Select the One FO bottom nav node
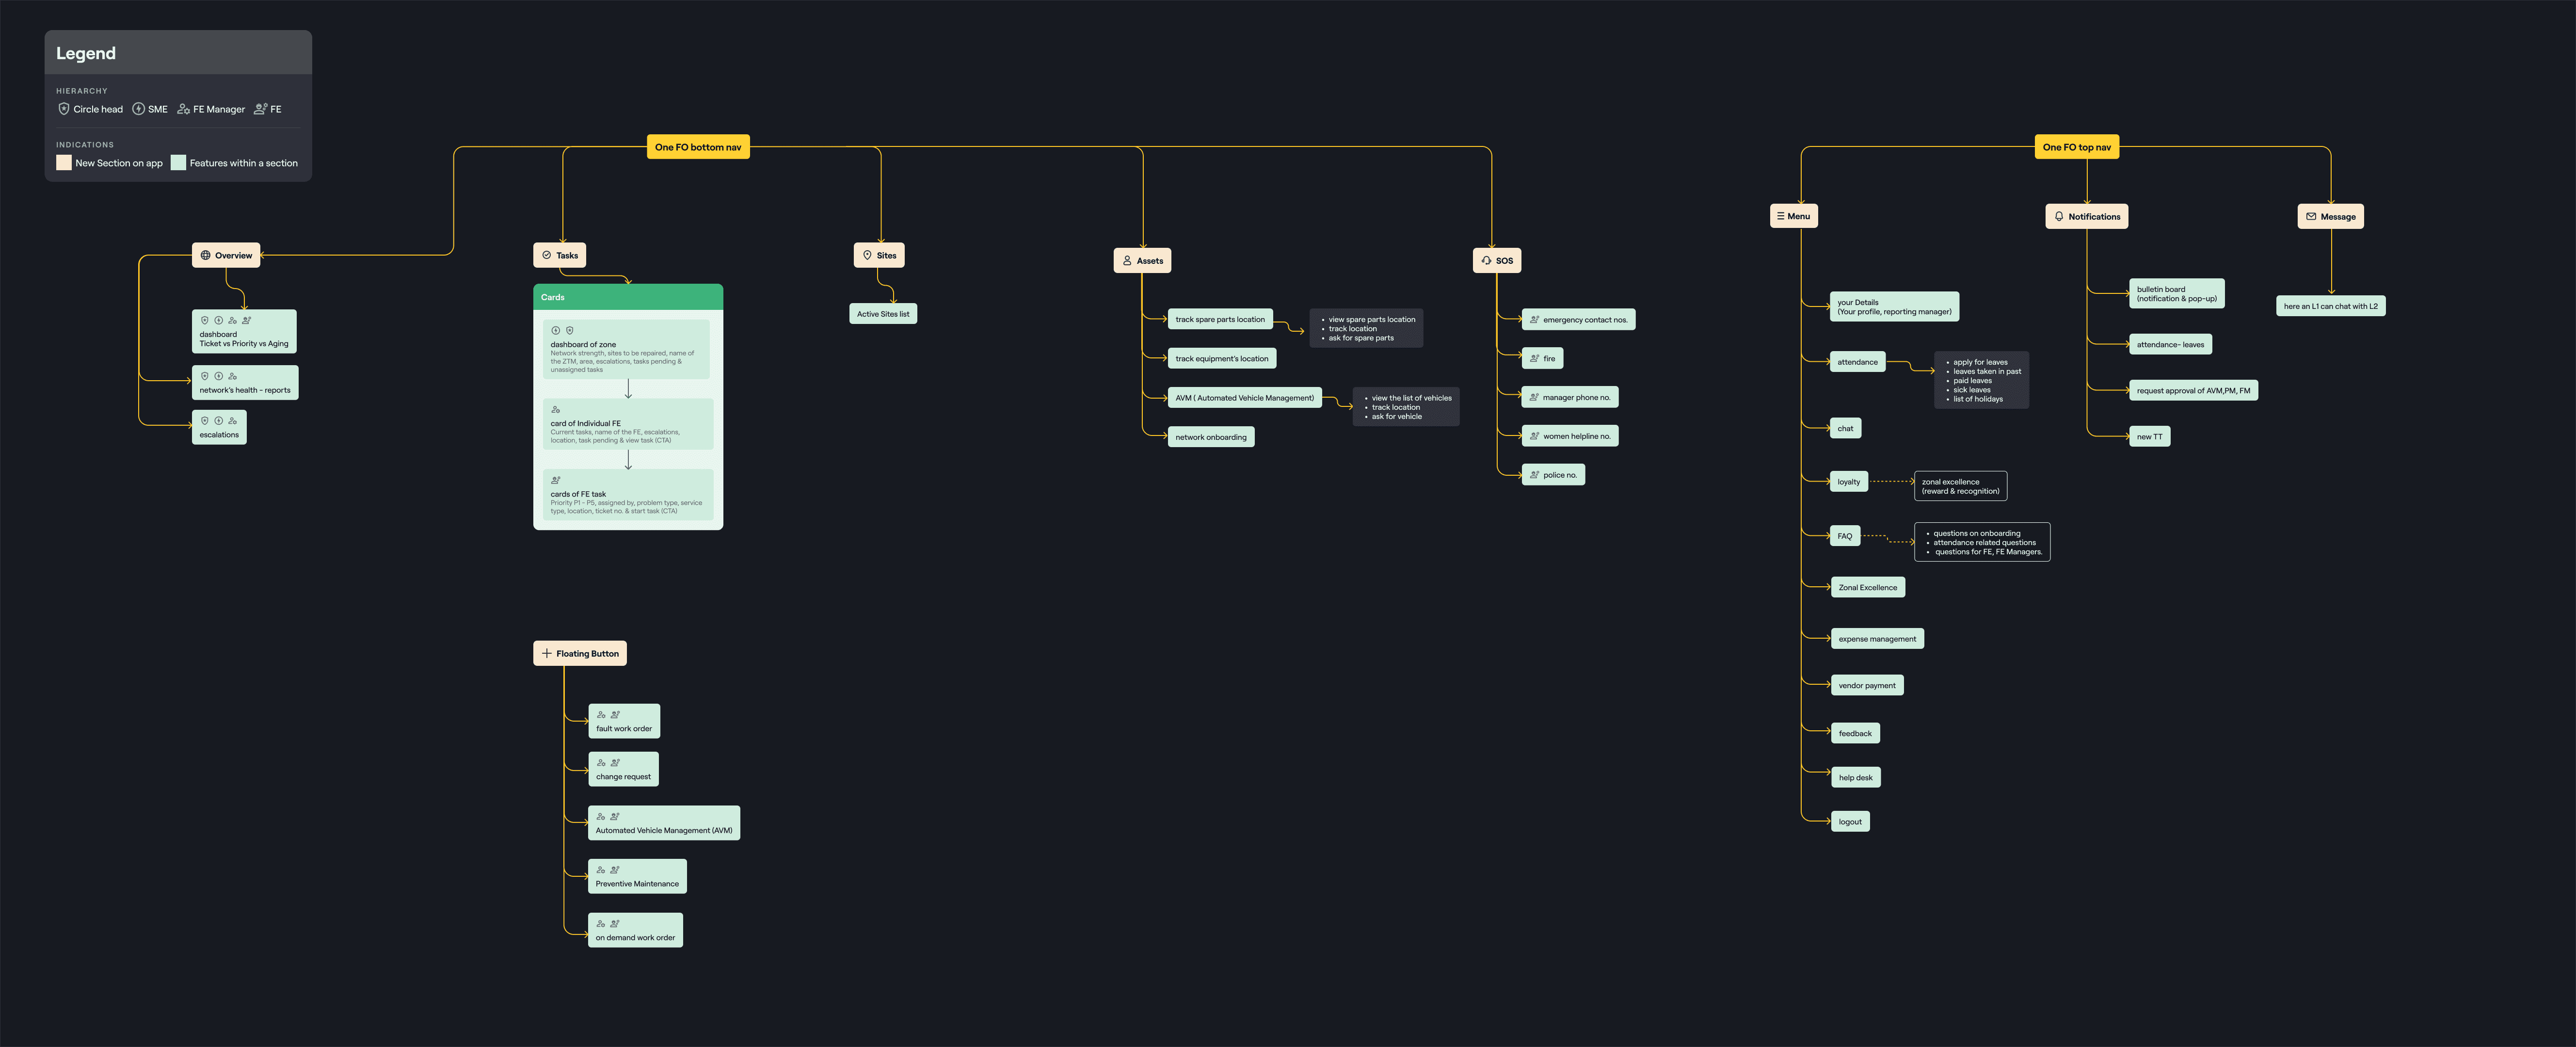This screenshot has width=2576, height=1047. point(698,147)
